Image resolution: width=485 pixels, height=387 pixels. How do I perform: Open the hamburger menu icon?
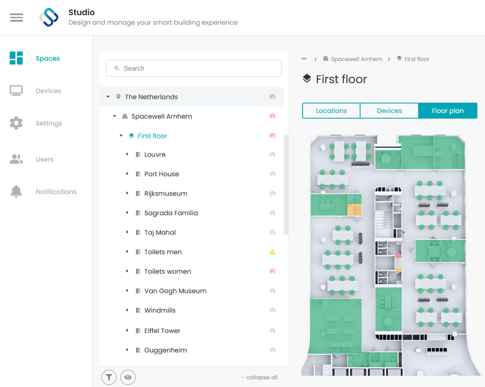[17, 17]
